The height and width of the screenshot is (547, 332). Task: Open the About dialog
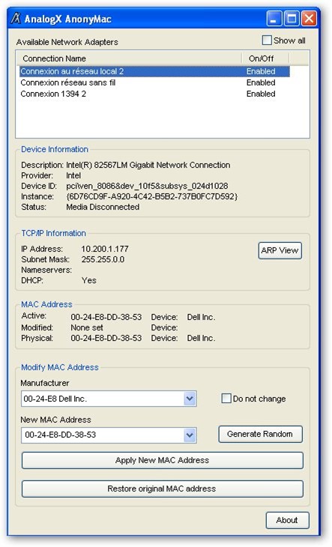click(x=287, y=520)
